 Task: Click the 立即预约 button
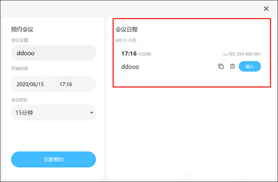(x=53, y=159)
